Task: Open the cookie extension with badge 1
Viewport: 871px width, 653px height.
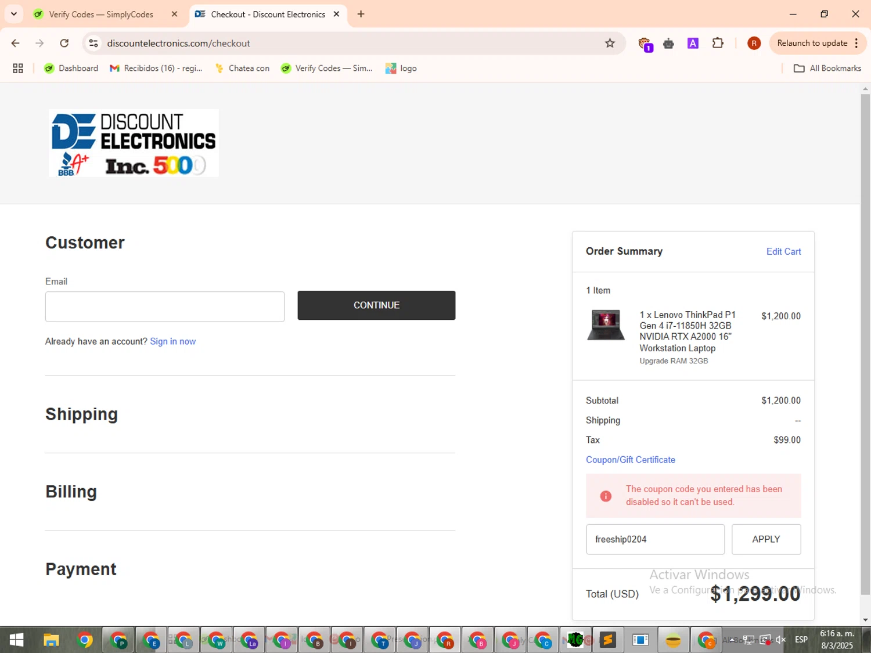Action: tap(645, 44)
